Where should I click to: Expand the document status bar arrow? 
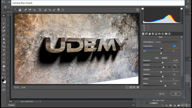(40, 101)
